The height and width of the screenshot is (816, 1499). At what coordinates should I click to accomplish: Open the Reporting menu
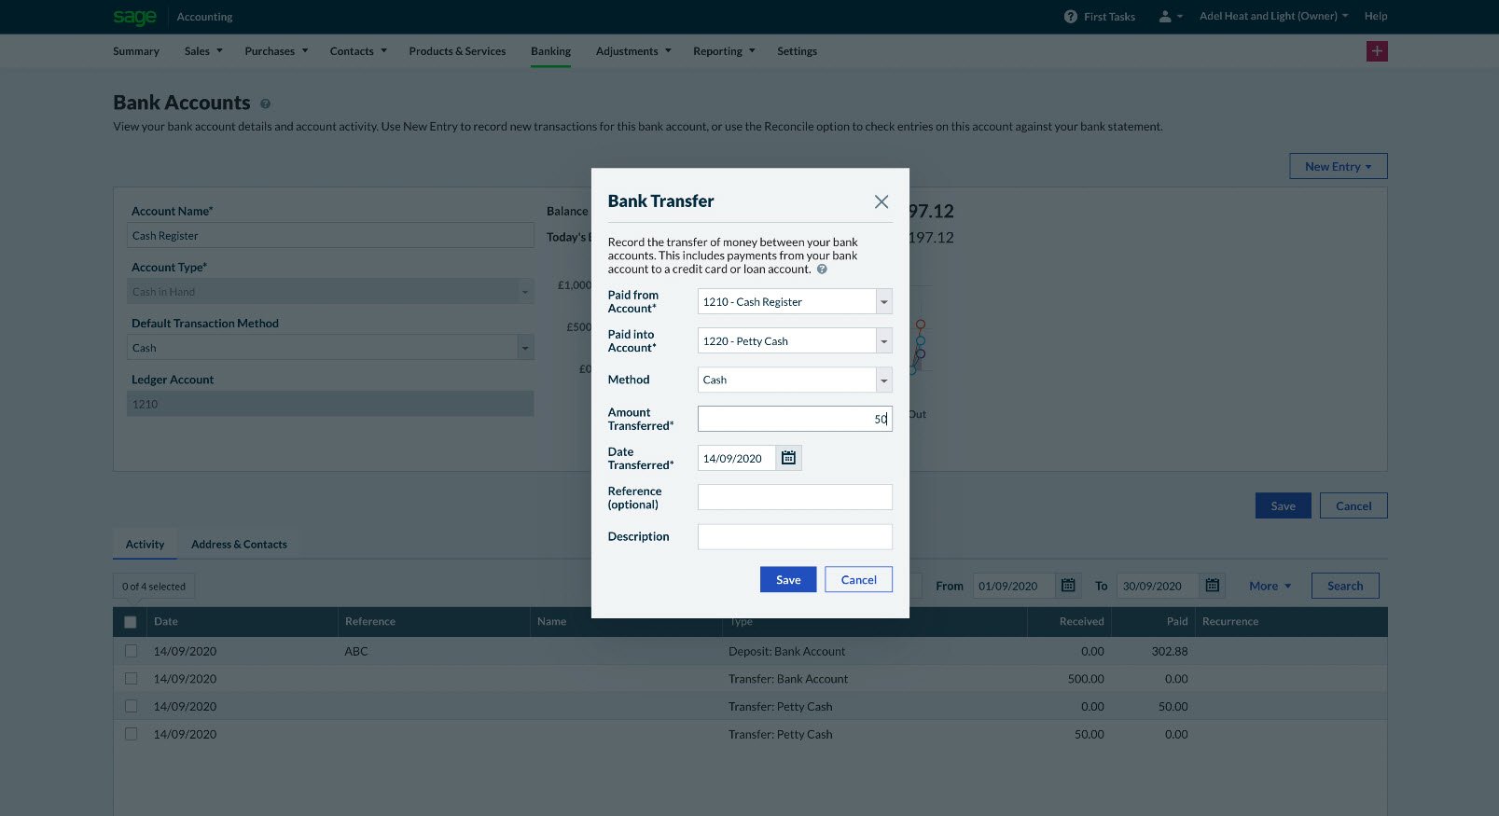tap(723, 51)
